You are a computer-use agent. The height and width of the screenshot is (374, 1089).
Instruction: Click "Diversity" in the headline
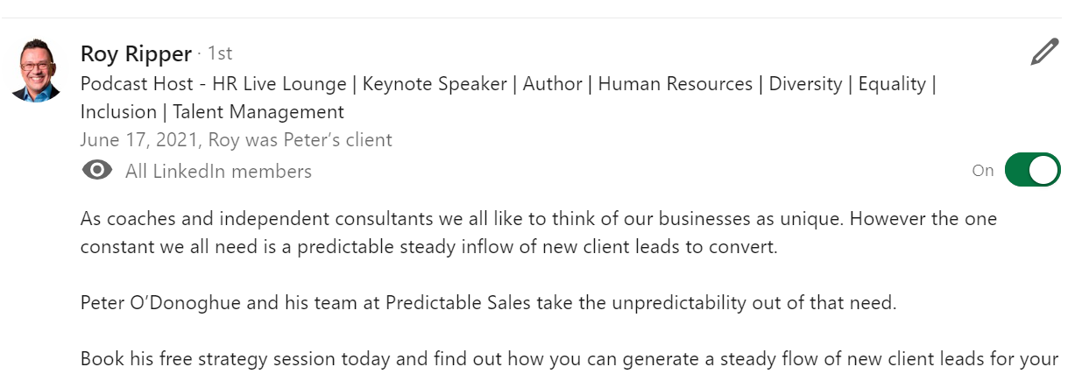pyautogui.click(x=807, y=84)
